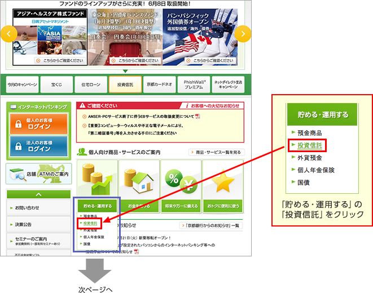The height and width of the screenshot is (293, 373).
Task: Select the 今月のキャンペーン tab
Action: pos(23,85)
